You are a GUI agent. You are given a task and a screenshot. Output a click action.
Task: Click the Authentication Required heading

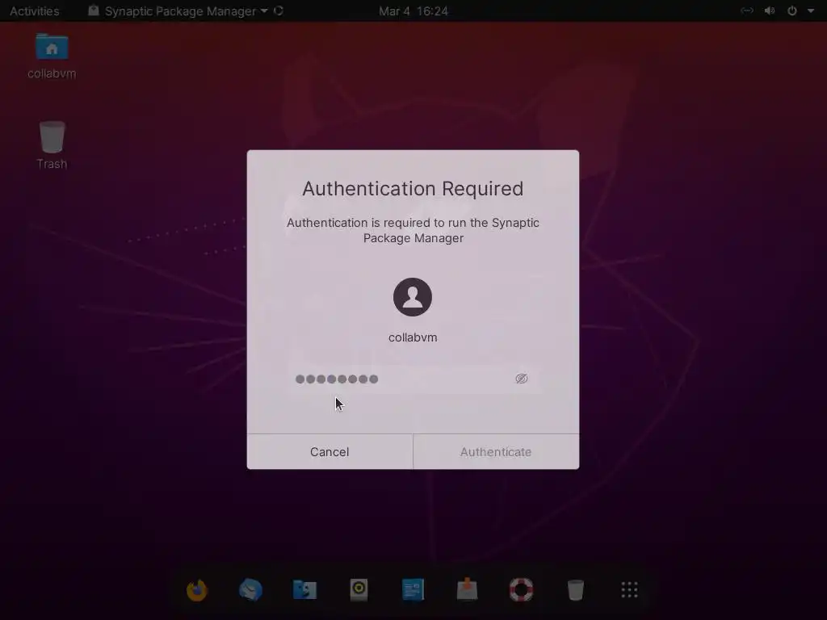pos(413,189)
